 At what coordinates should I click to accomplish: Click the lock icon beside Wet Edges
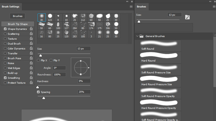31,68
